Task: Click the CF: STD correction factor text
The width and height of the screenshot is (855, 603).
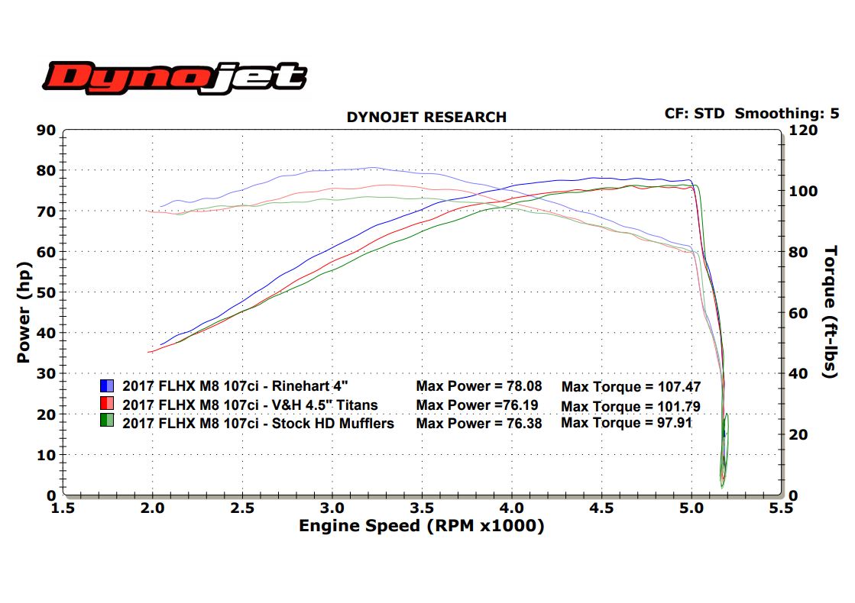Action: 695,114
